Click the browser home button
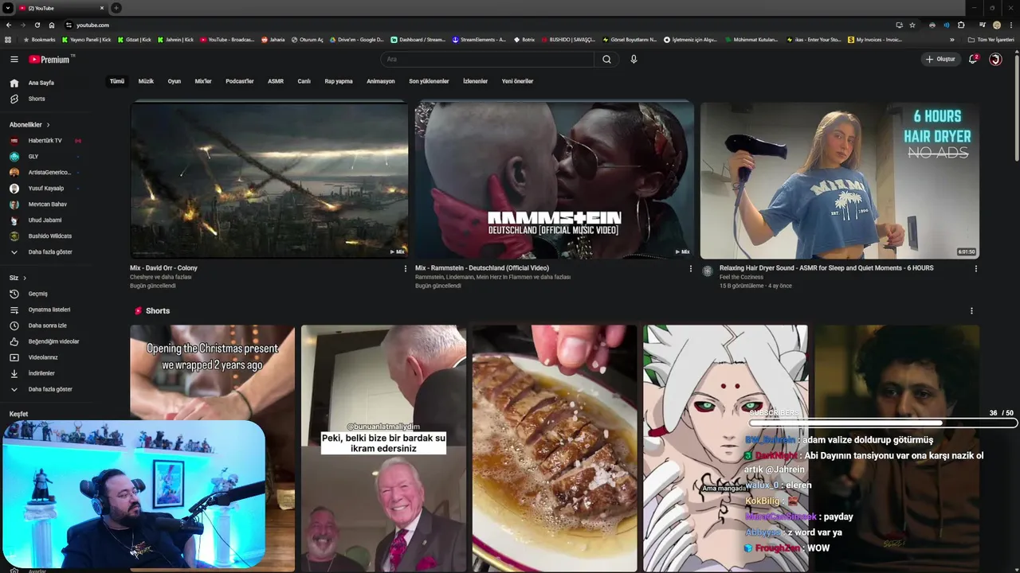Image resolution: width=1020 pixels, height=573 pixels. 52,25
